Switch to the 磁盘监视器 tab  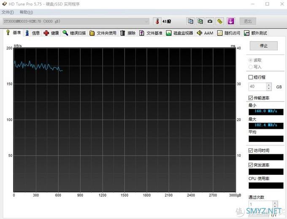coord(179,33)
